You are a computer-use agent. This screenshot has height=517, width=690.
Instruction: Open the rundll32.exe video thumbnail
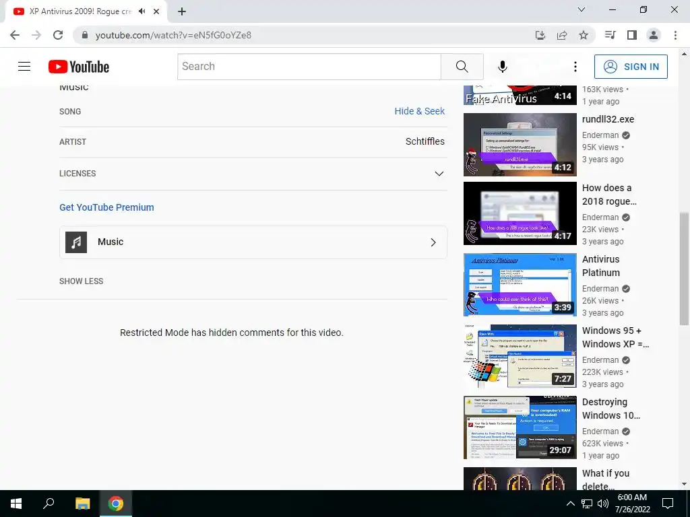(520, 145)
